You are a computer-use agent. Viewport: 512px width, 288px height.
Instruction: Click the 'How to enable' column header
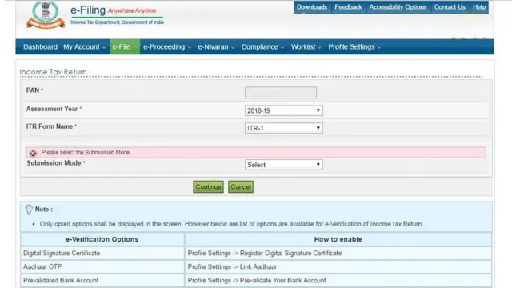coord(338,239)
